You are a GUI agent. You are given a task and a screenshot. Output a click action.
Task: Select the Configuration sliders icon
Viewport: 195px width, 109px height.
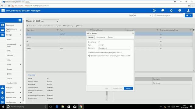[2, 102]
